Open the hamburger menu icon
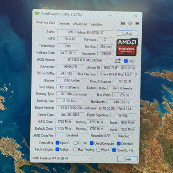 [137, 24]
